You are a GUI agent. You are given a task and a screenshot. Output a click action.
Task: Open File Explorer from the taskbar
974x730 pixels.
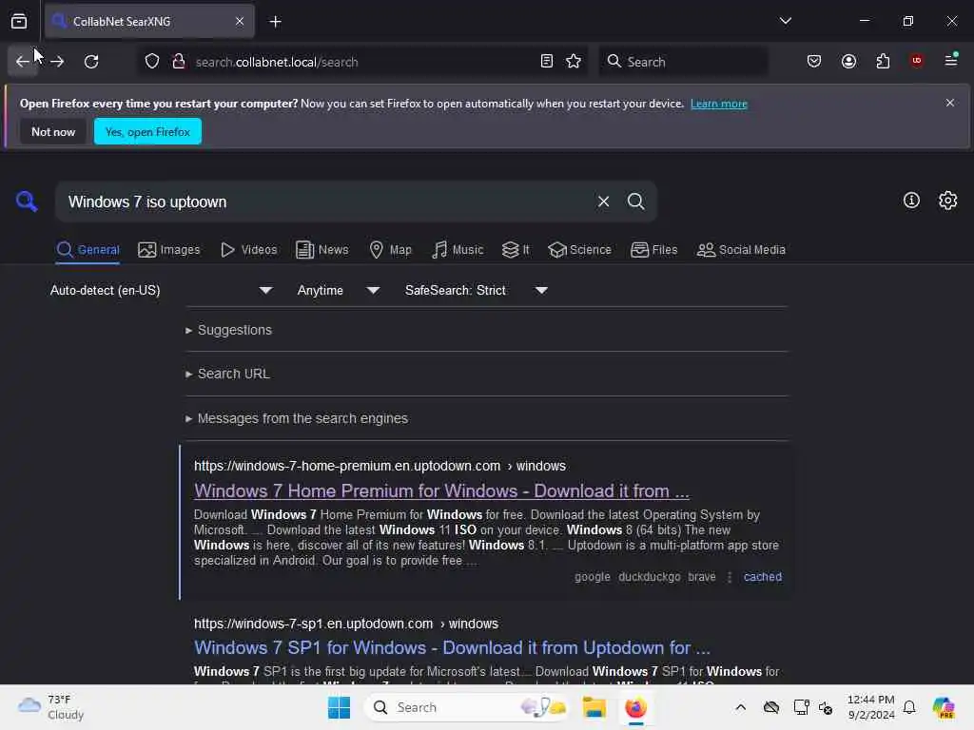click(594, 707)
